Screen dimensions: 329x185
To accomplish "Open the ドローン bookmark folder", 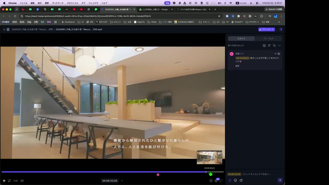I will tap(204, 22).
